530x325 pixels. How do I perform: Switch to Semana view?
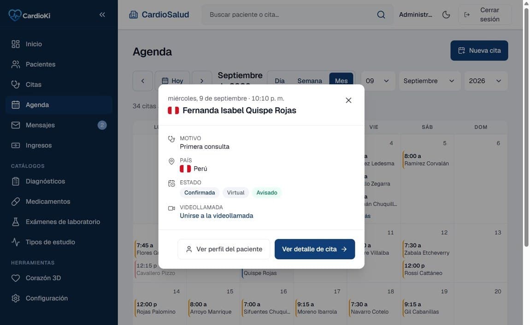point(310,81)
